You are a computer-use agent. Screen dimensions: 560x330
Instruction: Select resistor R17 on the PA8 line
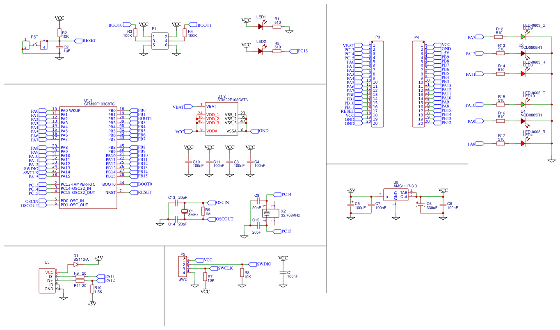point(500,143)
